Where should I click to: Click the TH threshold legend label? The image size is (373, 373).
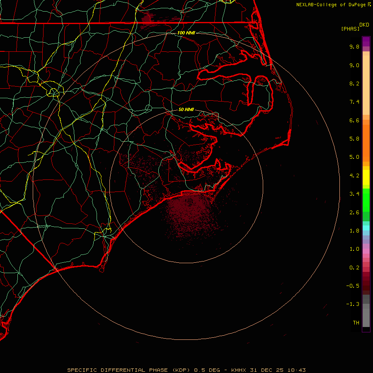(x=356, y=323)
